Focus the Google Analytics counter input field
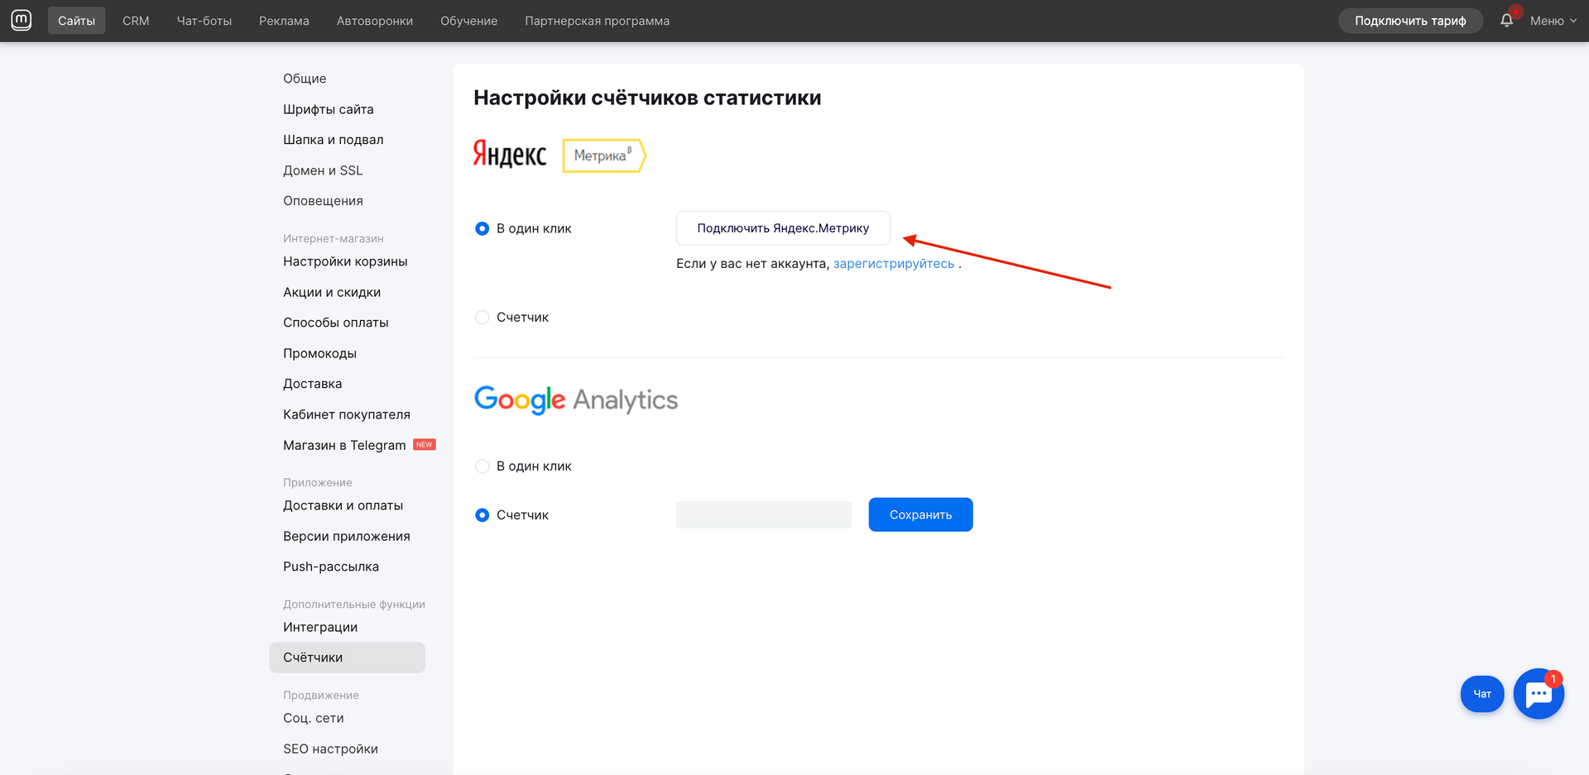This screenshot has height=775, width=1589. point(764,514)
